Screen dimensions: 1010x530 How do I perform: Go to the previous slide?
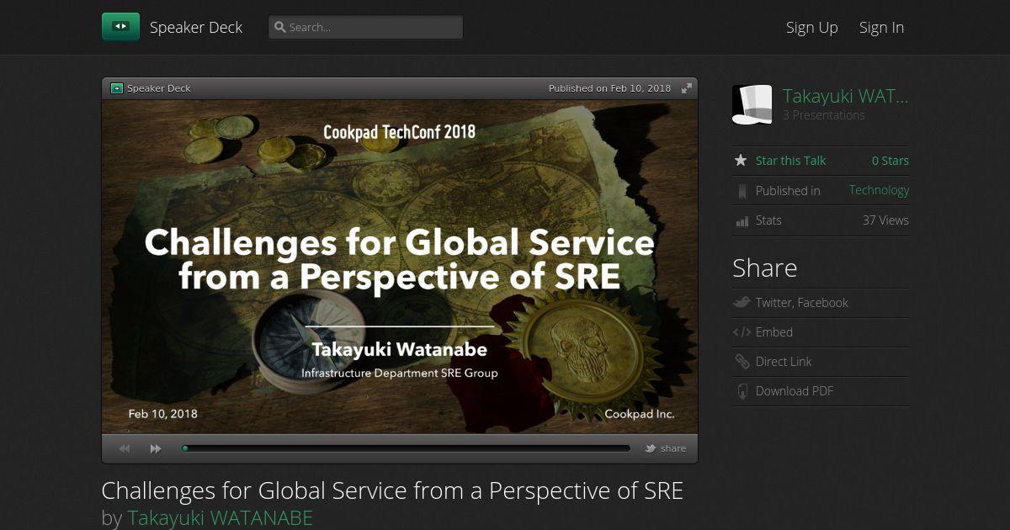pyautogui.click(x=125, y=449)
